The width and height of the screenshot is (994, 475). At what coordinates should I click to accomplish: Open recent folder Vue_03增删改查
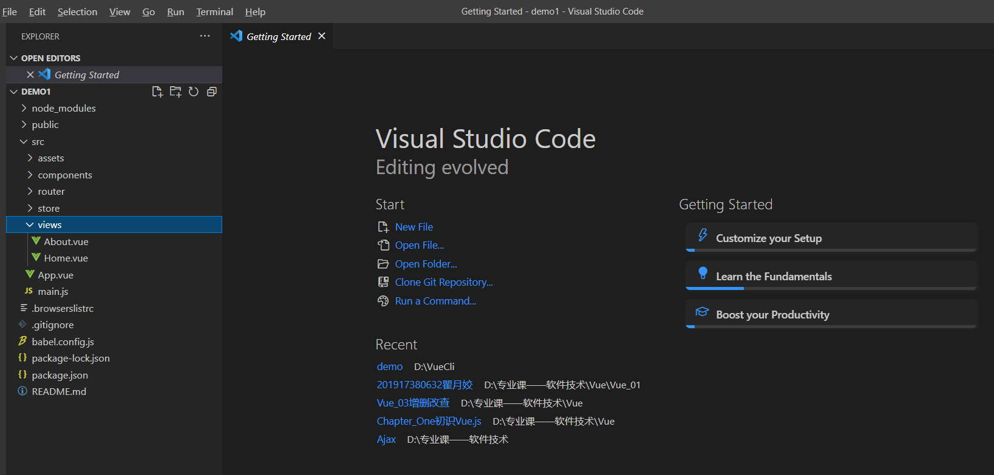pos(413,403)
